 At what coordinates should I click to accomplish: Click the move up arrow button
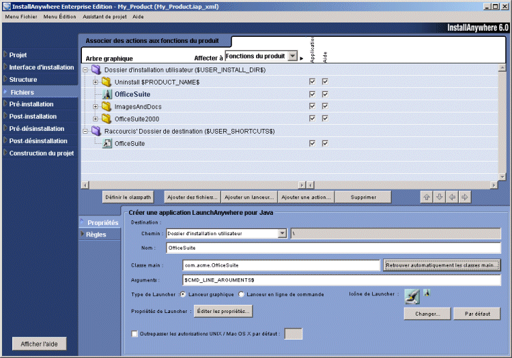tap(427, 197)
